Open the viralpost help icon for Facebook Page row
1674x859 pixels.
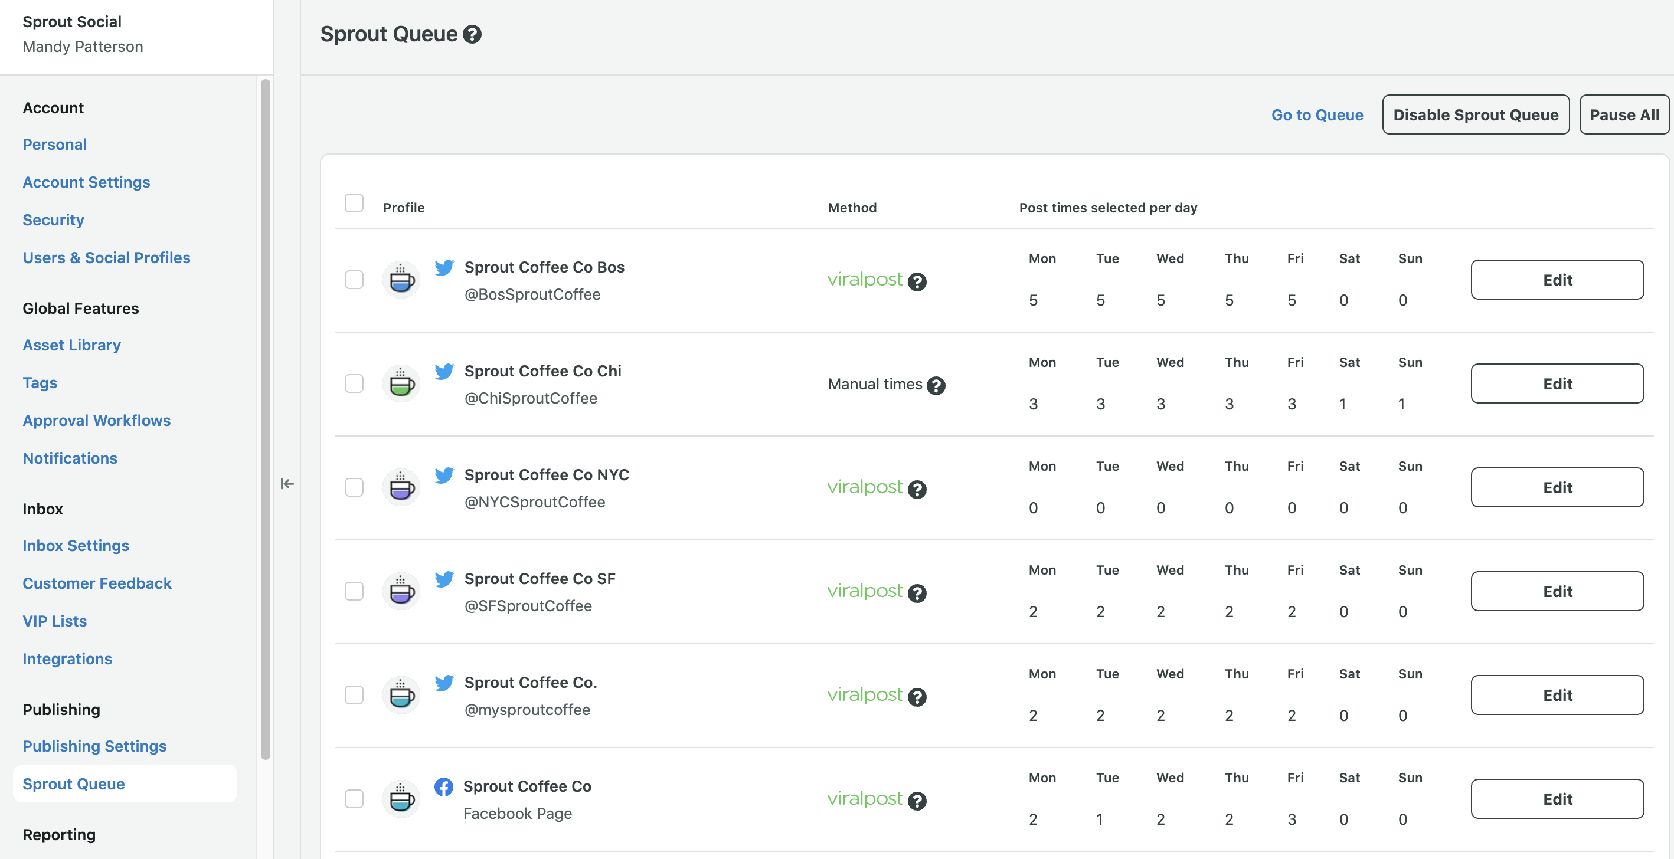pos(917,801)
